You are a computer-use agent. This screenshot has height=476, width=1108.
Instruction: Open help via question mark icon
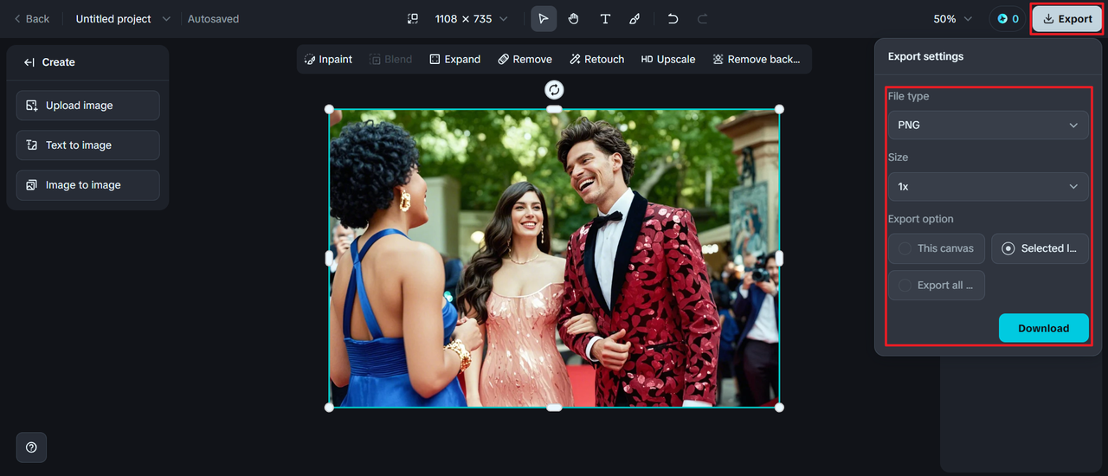(x=31, y=447)
